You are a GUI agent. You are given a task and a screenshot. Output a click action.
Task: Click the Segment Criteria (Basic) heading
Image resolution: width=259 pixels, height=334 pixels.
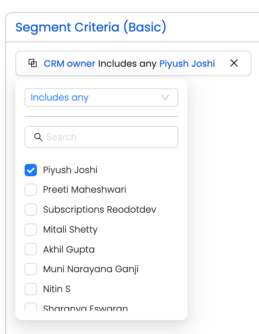tap(91, 28)
